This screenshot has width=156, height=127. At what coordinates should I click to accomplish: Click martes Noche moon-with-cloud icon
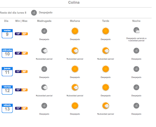[137, 30]
